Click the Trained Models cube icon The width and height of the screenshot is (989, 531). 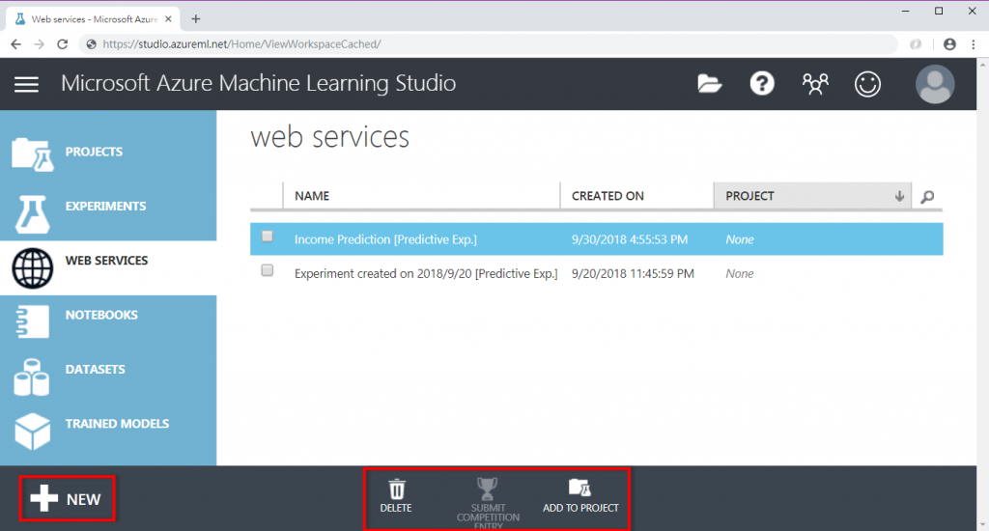[32, 432]
